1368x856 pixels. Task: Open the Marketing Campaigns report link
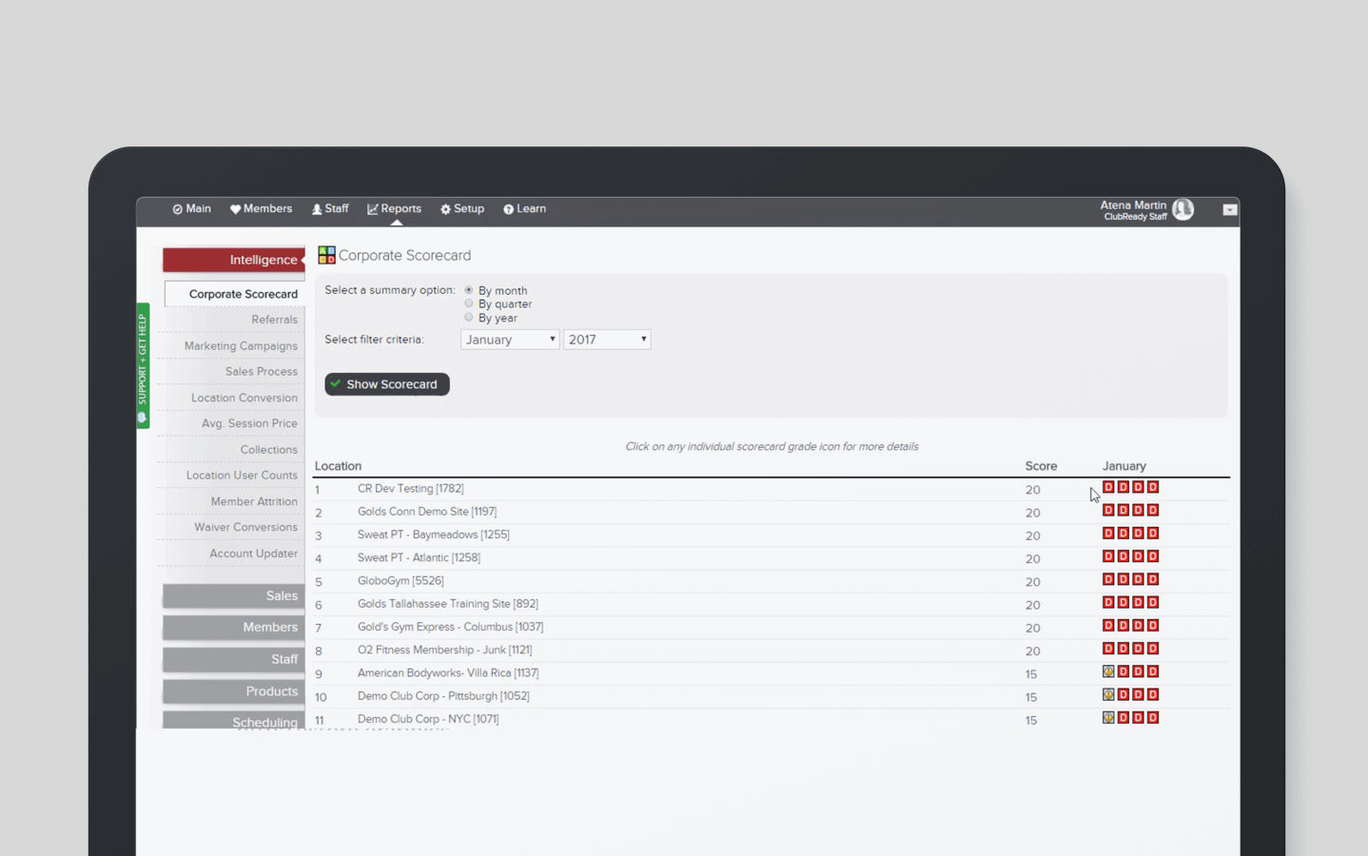241,346
